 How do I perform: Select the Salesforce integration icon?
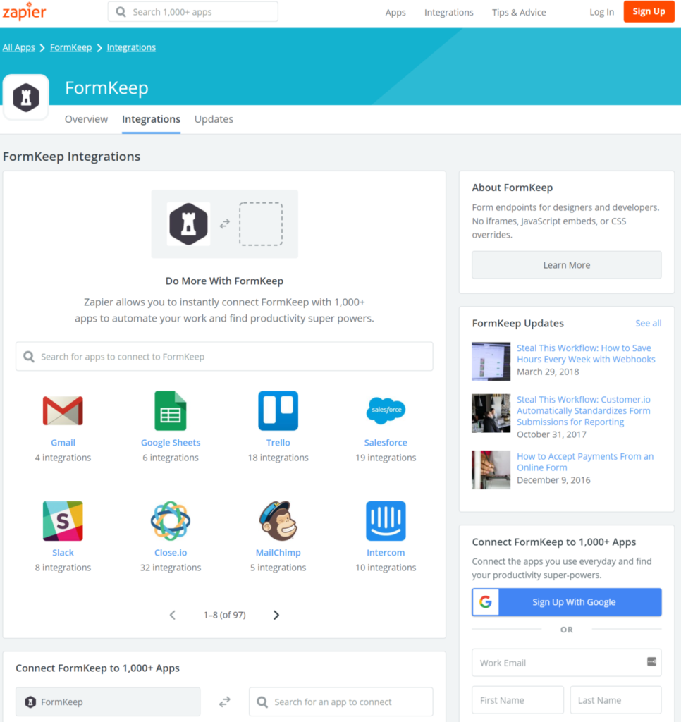[386, 410]
